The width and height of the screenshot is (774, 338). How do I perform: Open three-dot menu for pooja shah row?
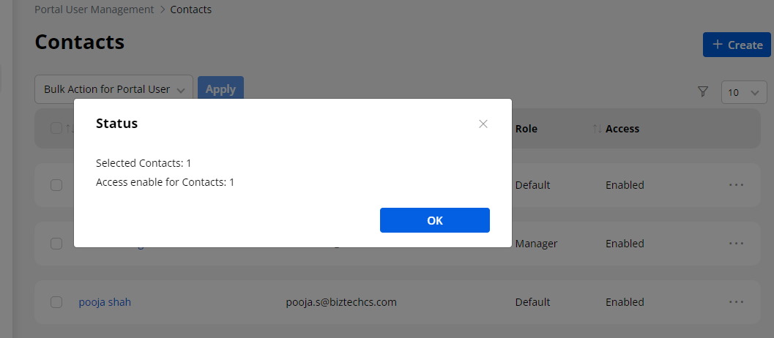click(736, 302)
